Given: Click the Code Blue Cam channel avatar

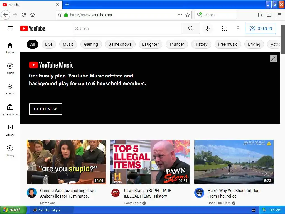Looking at the screenshot, I should coord(199,193).
